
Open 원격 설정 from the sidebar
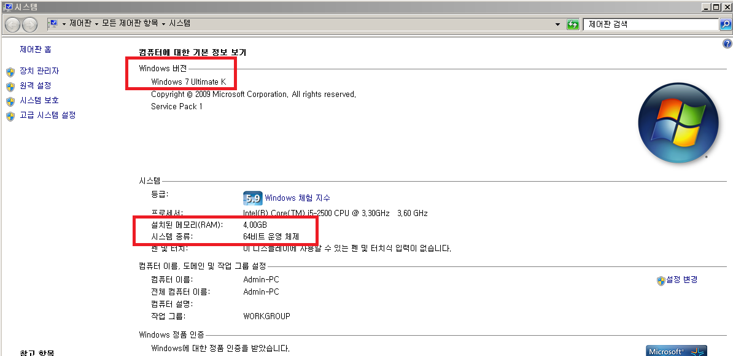[x=36, y=85]
